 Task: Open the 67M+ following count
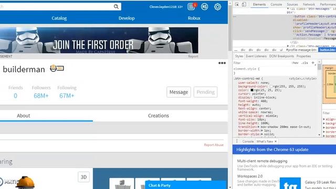click(67, 96)
